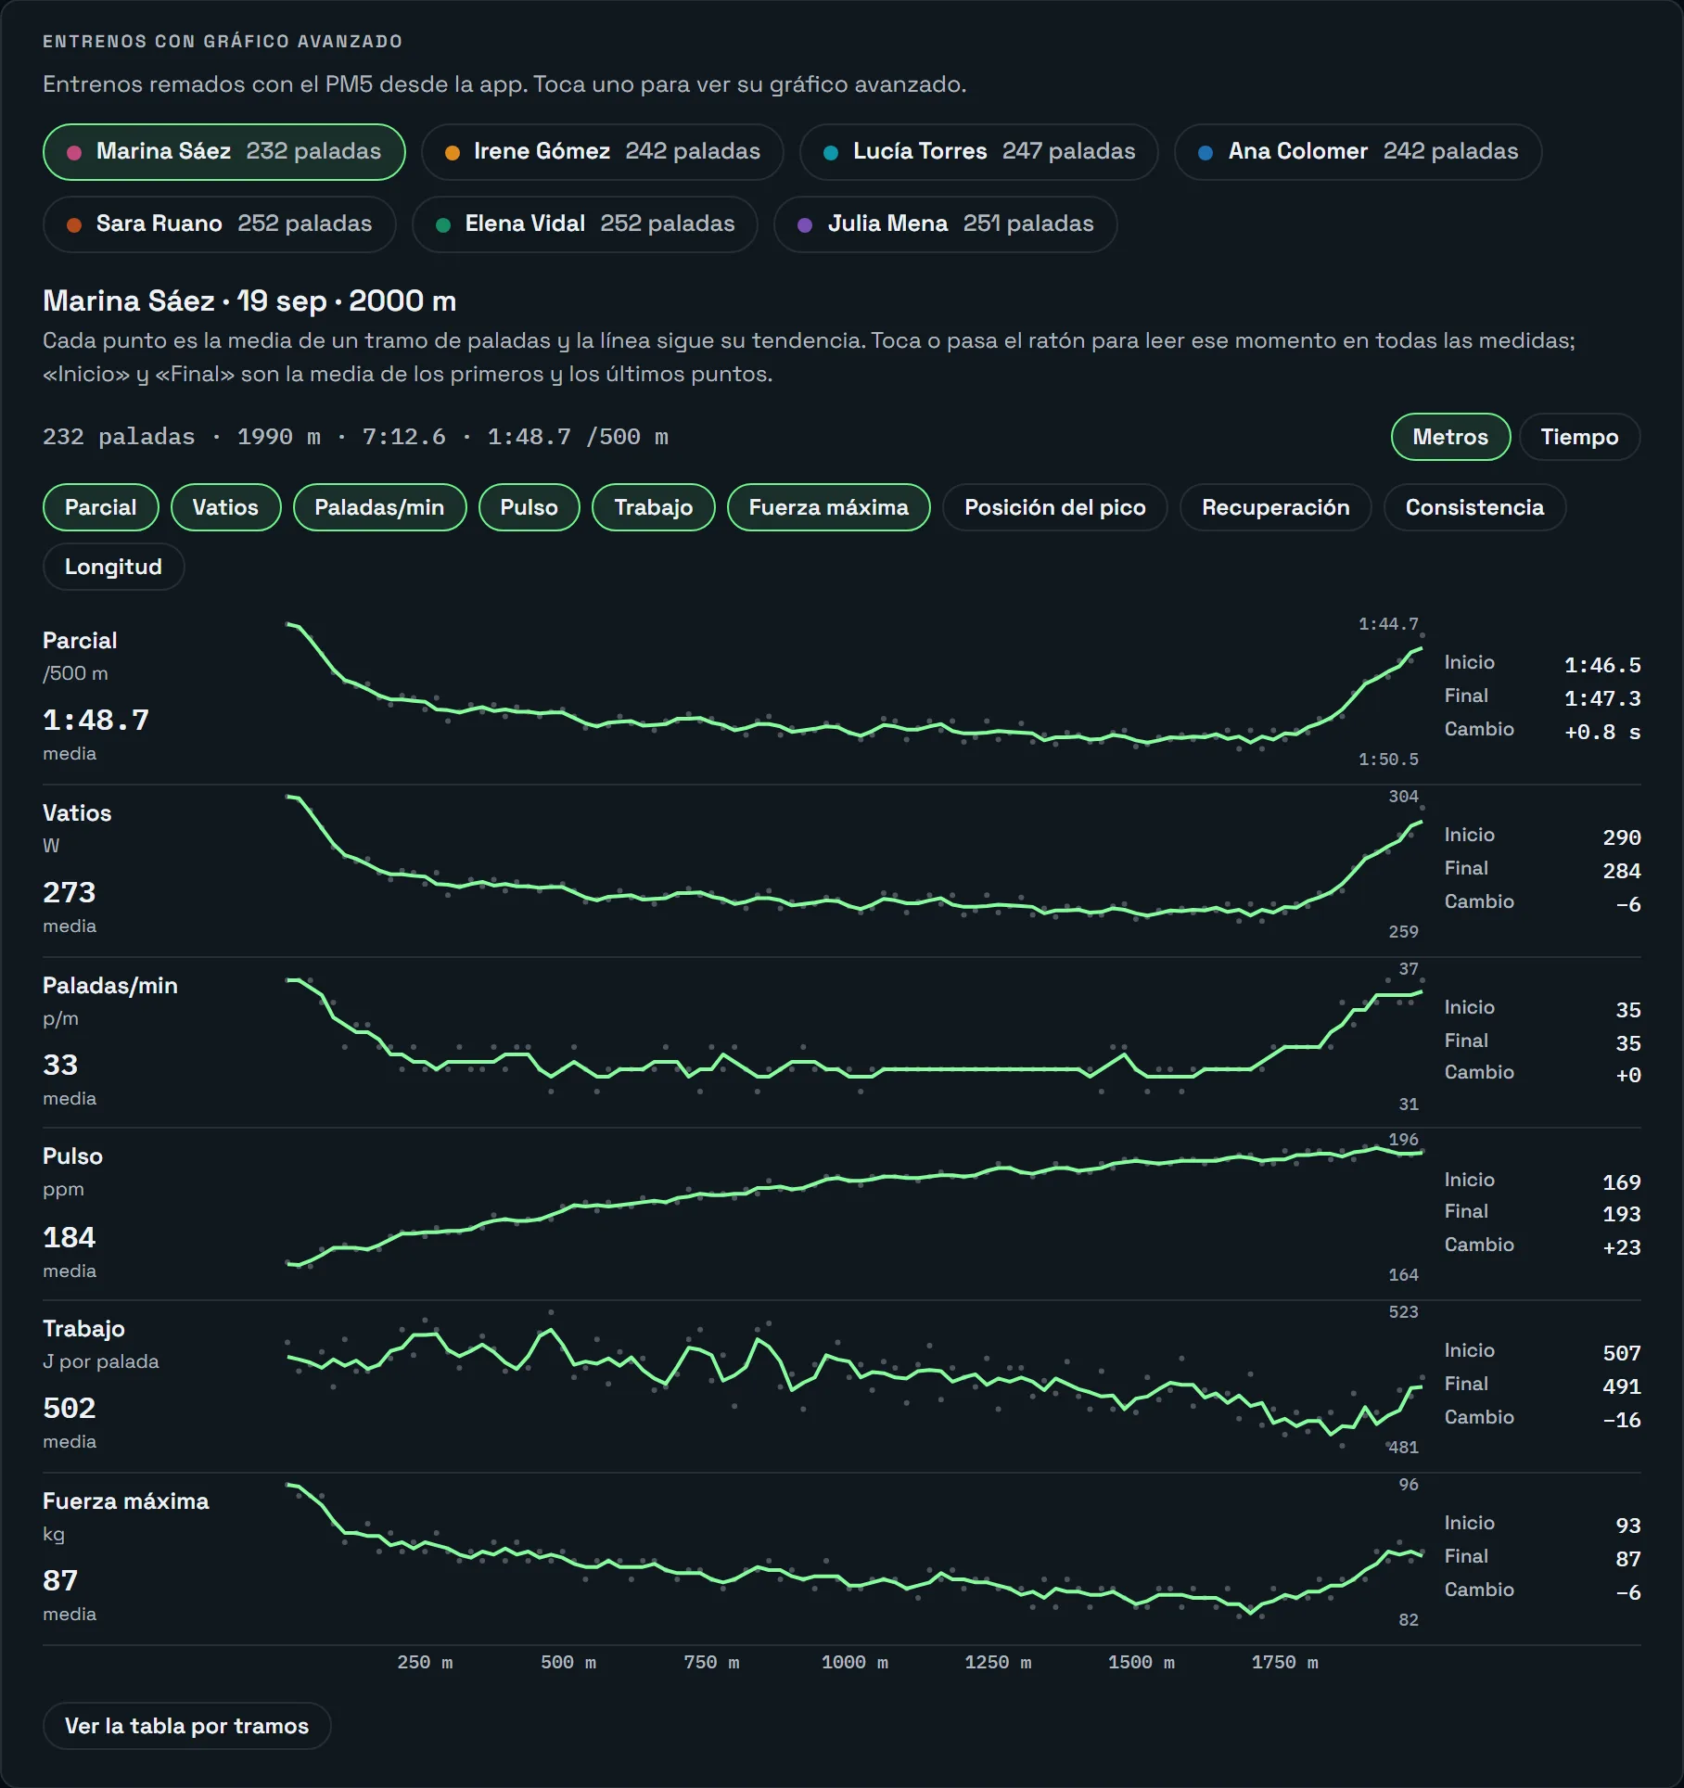Click the workout summary line '232 paladas · 1990 m'
The width and height of the screenshot is (1684, 1788).
(355, 437)
